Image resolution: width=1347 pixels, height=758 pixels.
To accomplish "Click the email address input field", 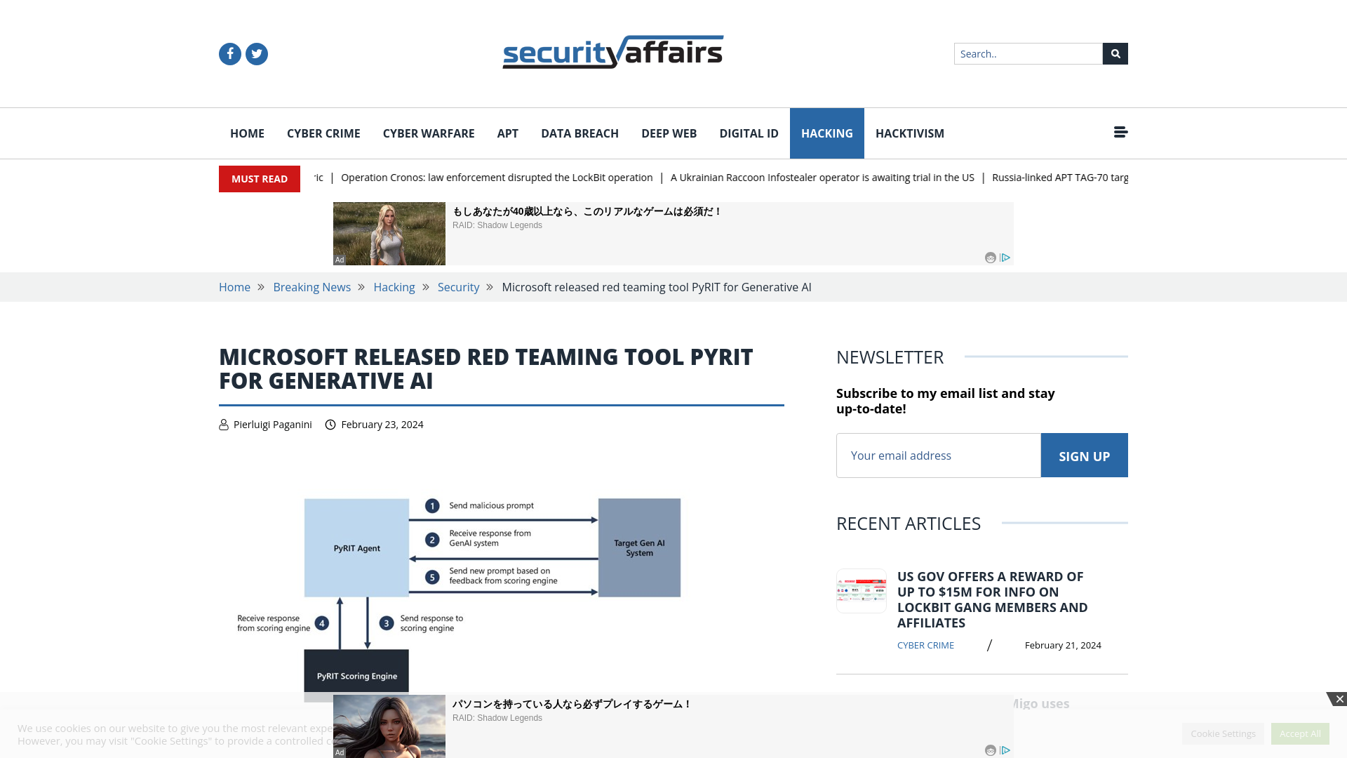I will (938, 454).
